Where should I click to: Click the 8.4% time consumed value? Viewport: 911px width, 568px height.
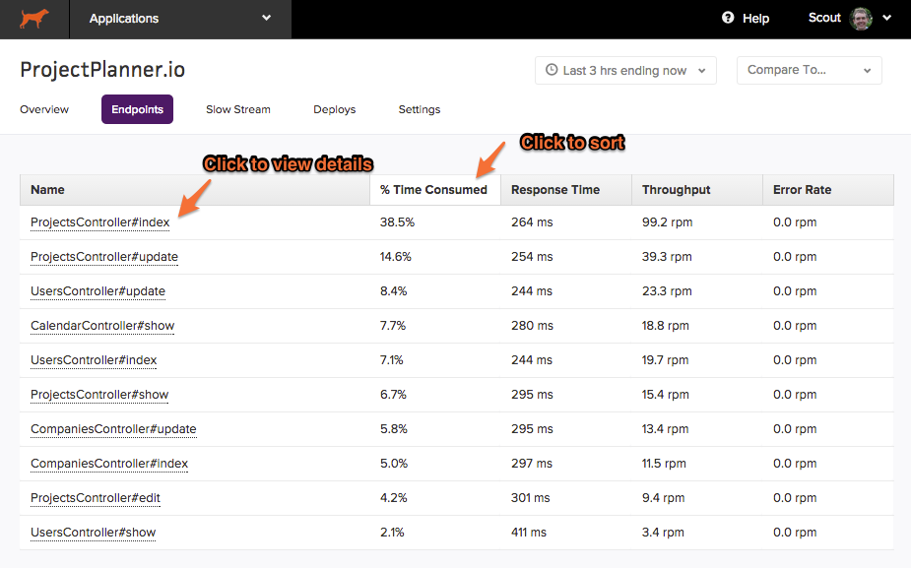[x=393, y=291]
